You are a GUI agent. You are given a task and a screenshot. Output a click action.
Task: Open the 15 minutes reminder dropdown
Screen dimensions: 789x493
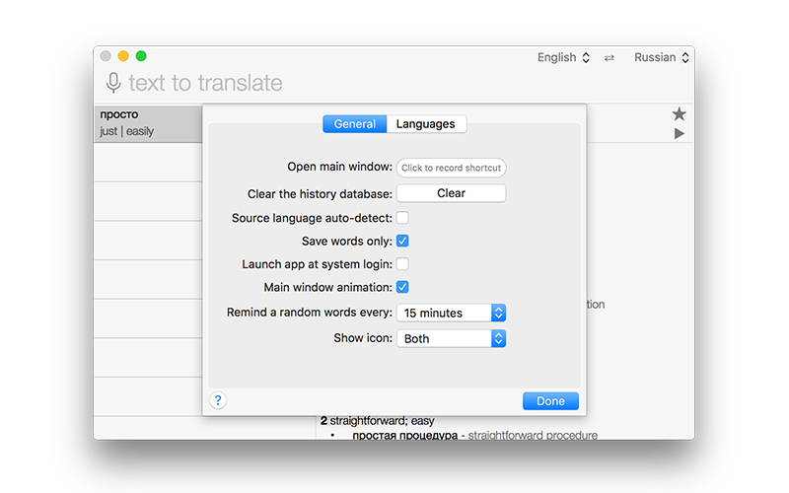[451, 313]
